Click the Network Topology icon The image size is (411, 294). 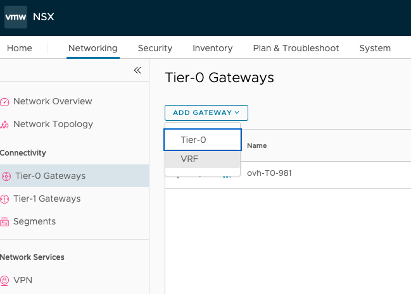click(5, 125)
